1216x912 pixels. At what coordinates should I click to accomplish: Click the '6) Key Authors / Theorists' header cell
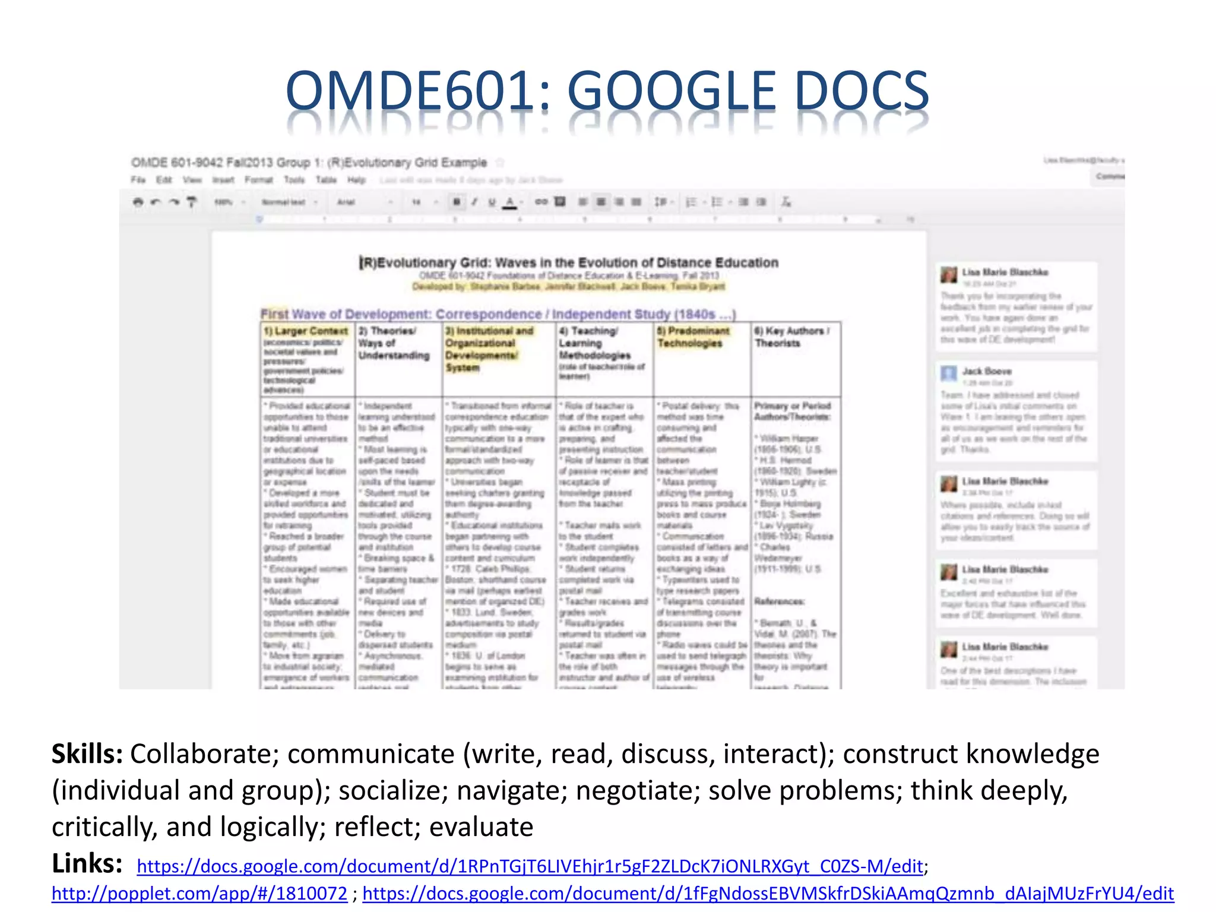coord(796,360)
